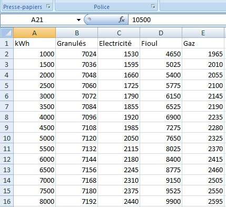Select row 12 header
Viewport: 226px width, 207px height.
point(7,159)
